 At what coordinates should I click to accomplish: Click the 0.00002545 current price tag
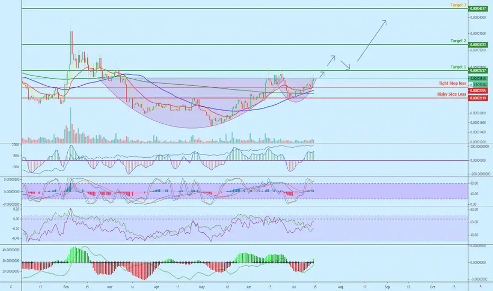478,79
